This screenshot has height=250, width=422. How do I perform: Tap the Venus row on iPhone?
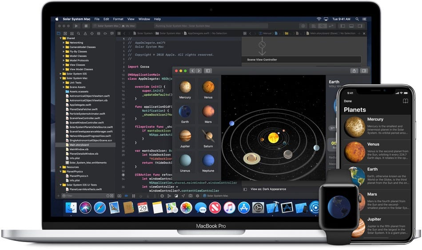pos(377,152)
